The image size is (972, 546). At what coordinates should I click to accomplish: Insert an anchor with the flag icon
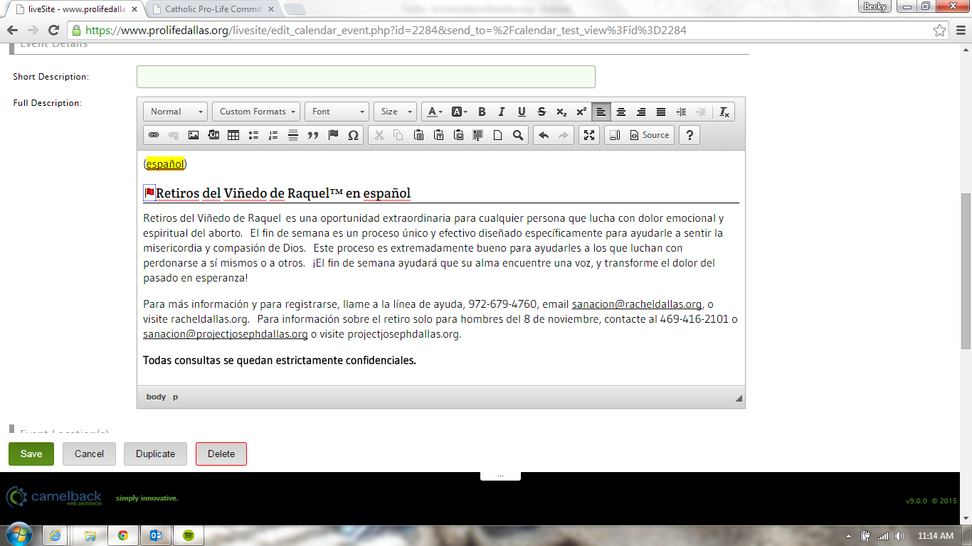coord(333,135)
